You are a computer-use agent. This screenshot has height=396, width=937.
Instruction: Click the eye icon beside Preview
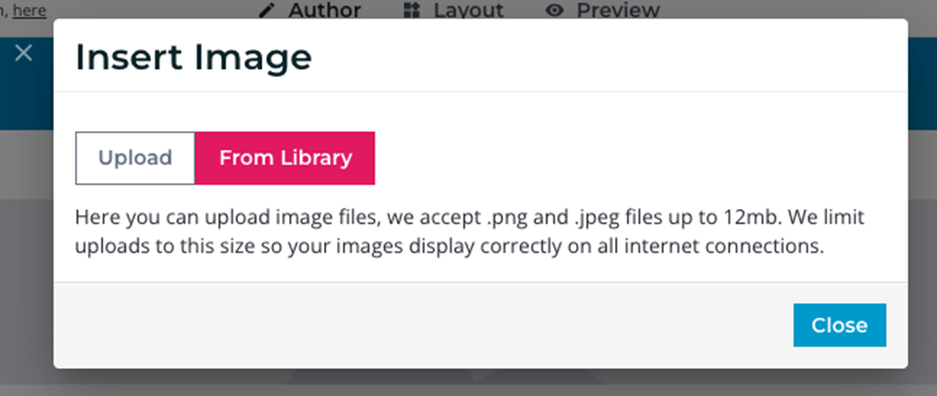554,10
